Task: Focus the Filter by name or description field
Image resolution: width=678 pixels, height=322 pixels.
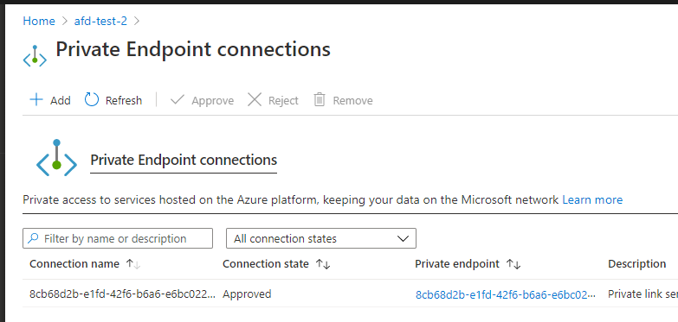Action: pyautogui.click(x=118, y=238)
